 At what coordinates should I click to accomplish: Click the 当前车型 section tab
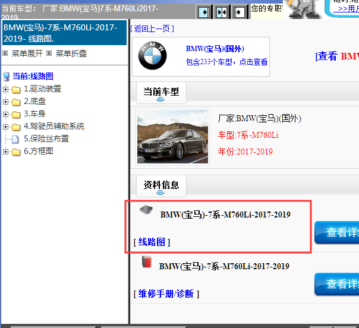coord(161,93)
